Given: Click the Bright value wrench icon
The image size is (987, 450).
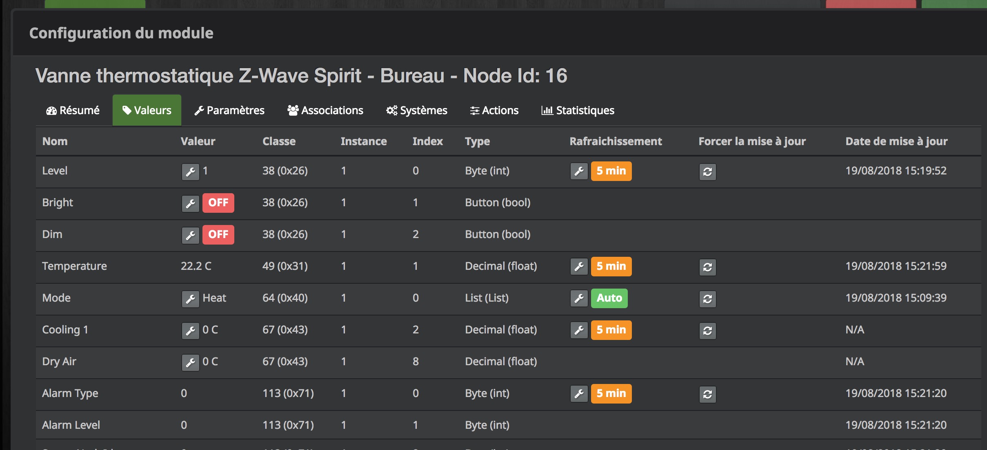Looking at the screenshot, I should [x=191, y=203].
